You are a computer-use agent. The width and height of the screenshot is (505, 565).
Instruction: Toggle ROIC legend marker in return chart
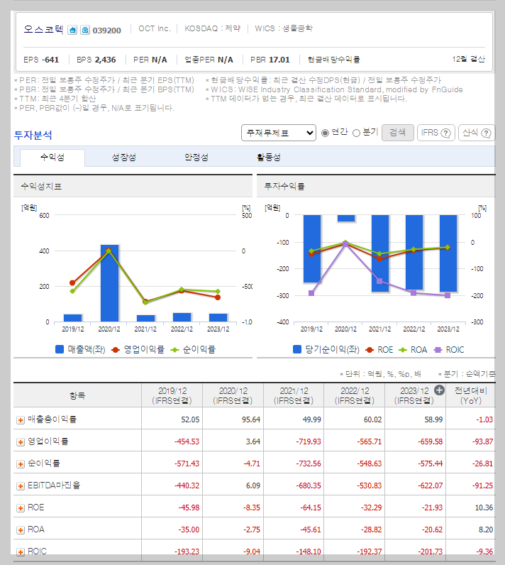[x=438, y=349]
